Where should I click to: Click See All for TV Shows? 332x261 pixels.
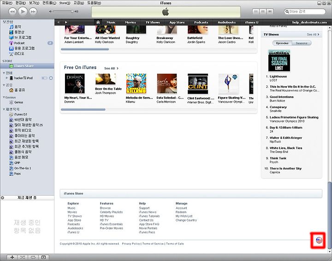point(313,35)
